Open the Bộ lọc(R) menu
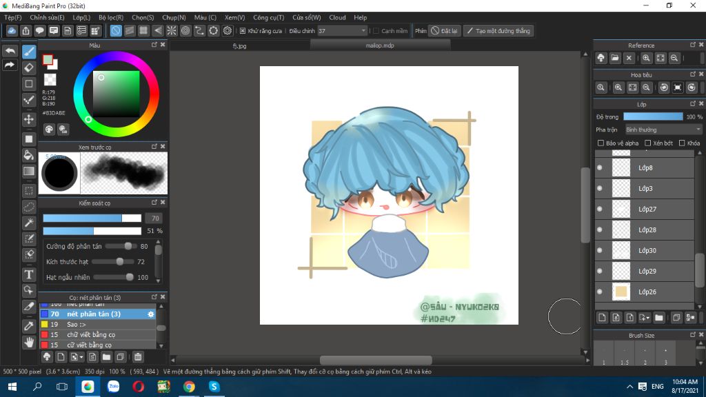 (111, 17)
